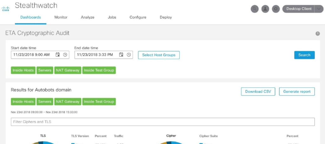The height and width of the screenshot is (144, 325).
Task: Click Download CSV
Action: coord(258,91)
